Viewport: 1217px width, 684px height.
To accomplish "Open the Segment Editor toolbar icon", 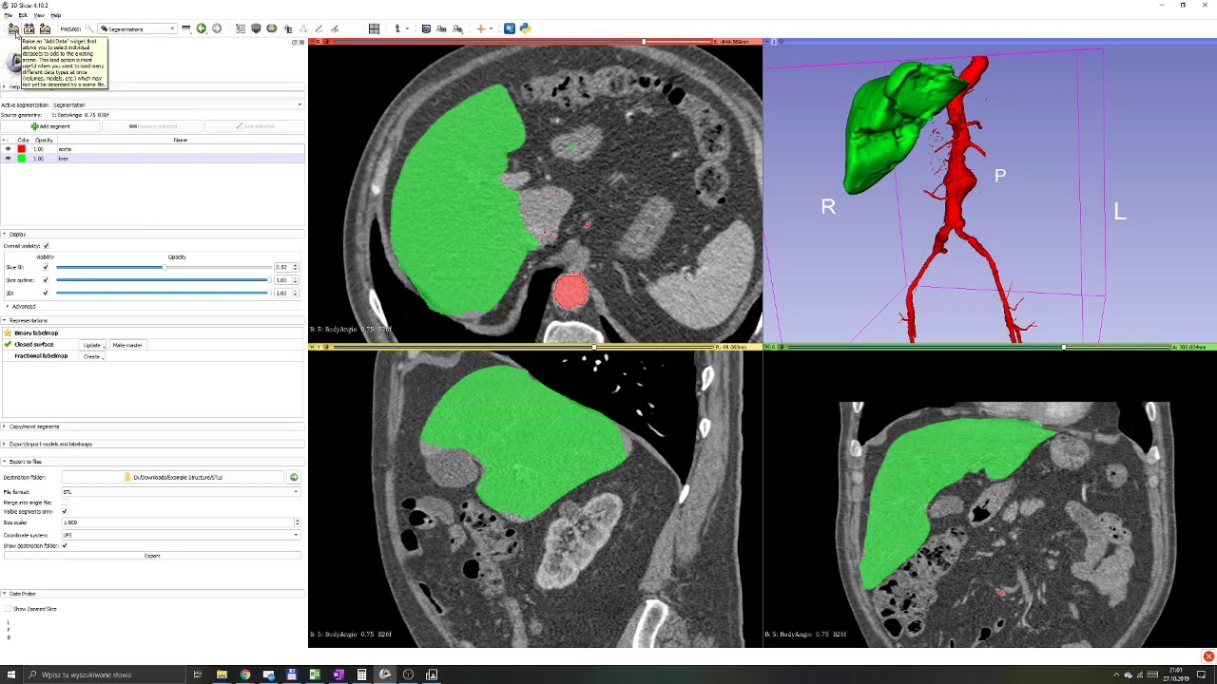I will 319,28.
